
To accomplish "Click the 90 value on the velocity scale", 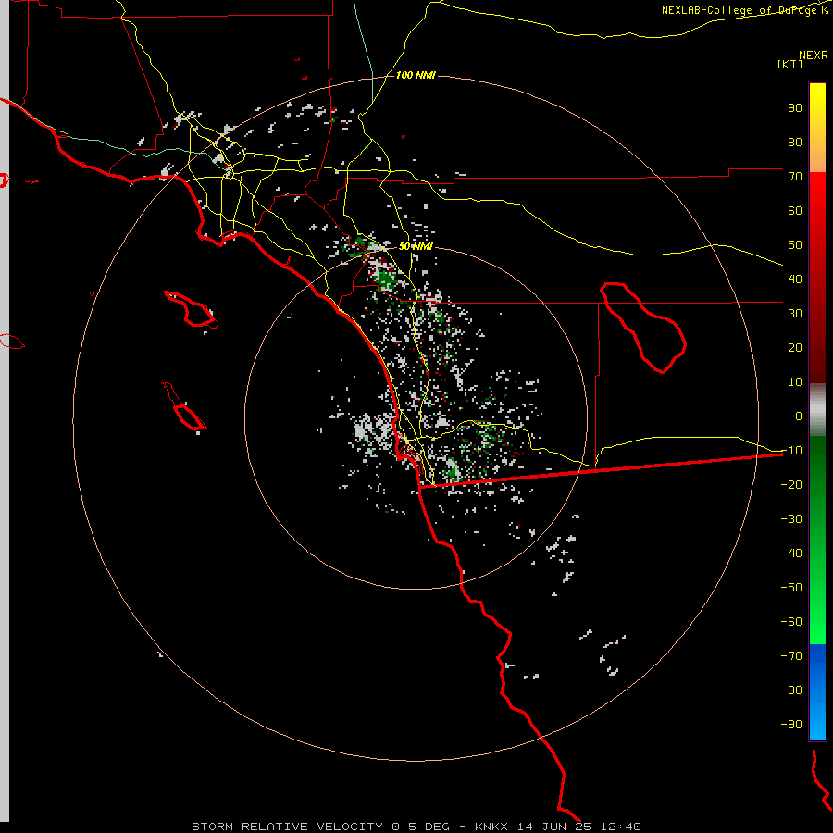I will click(x=795, y=108).
